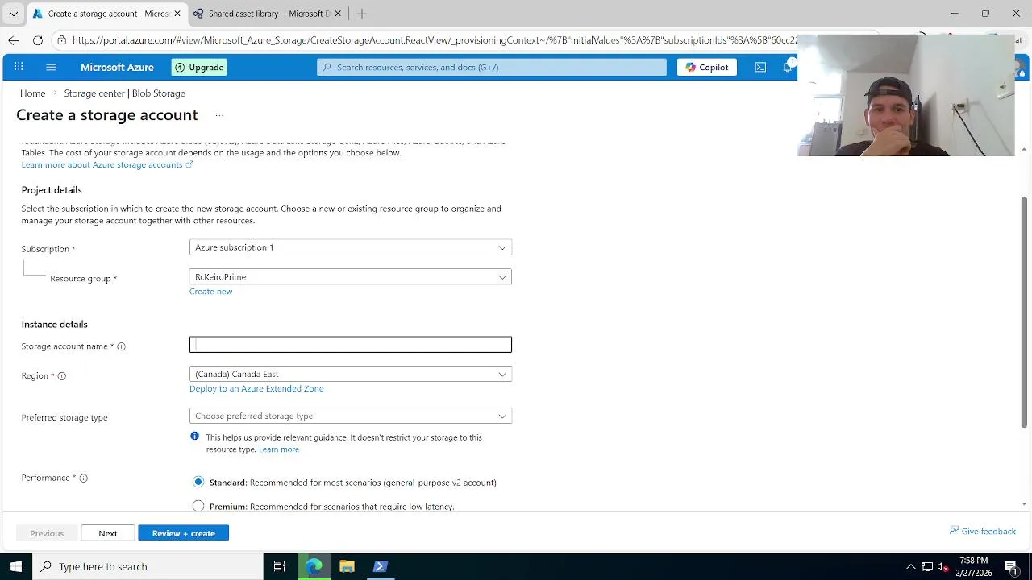Open the Preferred storage type dropdown
This screenshot has width=1032, height=580.
coord(351,416)
